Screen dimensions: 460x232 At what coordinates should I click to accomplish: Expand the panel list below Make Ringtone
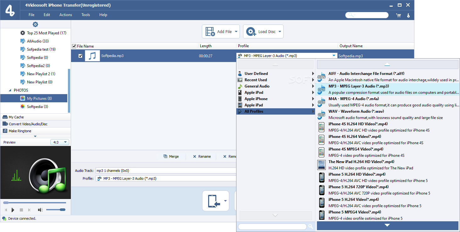tap(35, 136)
